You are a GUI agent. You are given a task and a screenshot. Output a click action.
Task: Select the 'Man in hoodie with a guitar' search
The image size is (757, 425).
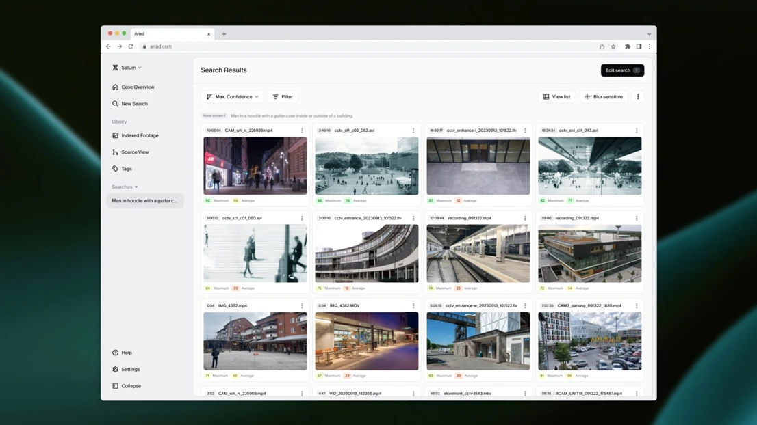pyautogui.click(x=144, y=201)
